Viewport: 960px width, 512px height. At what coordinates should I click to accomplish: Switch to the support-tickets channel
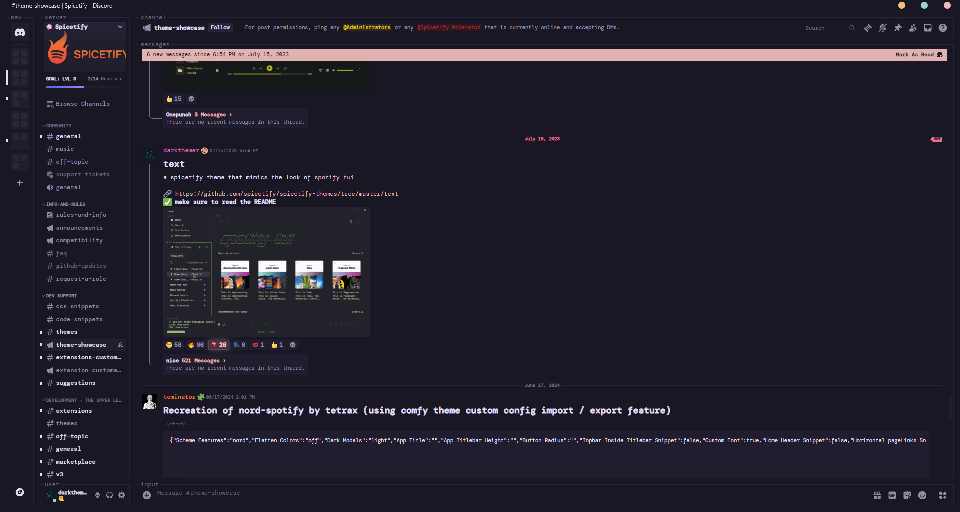pyautogui.click(x=84, y=175)
